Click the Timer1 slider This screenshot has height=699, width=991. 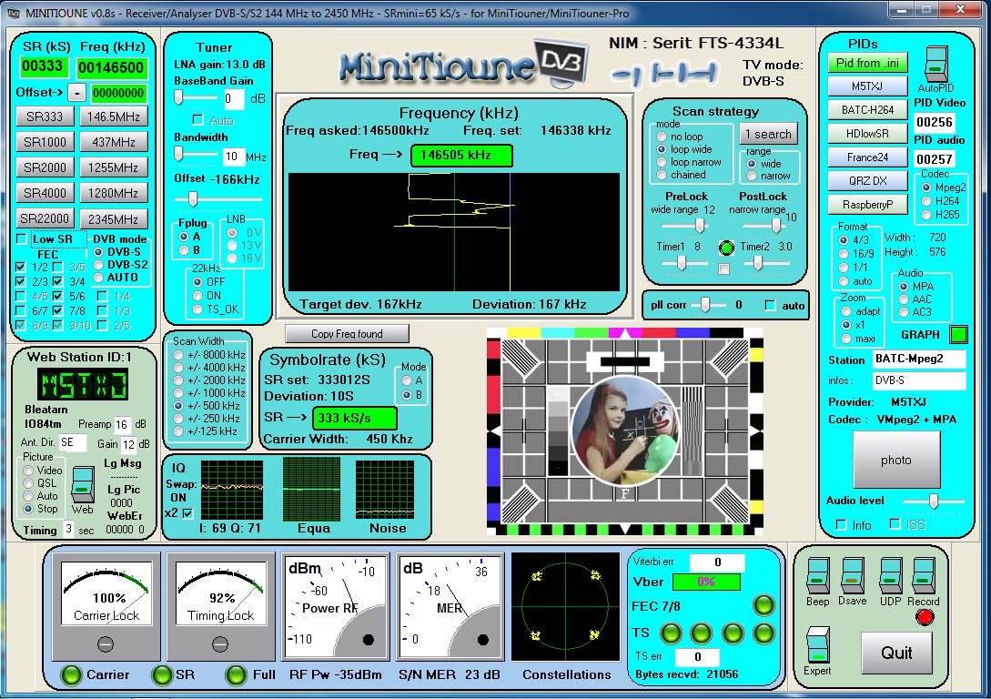[683, 263]
